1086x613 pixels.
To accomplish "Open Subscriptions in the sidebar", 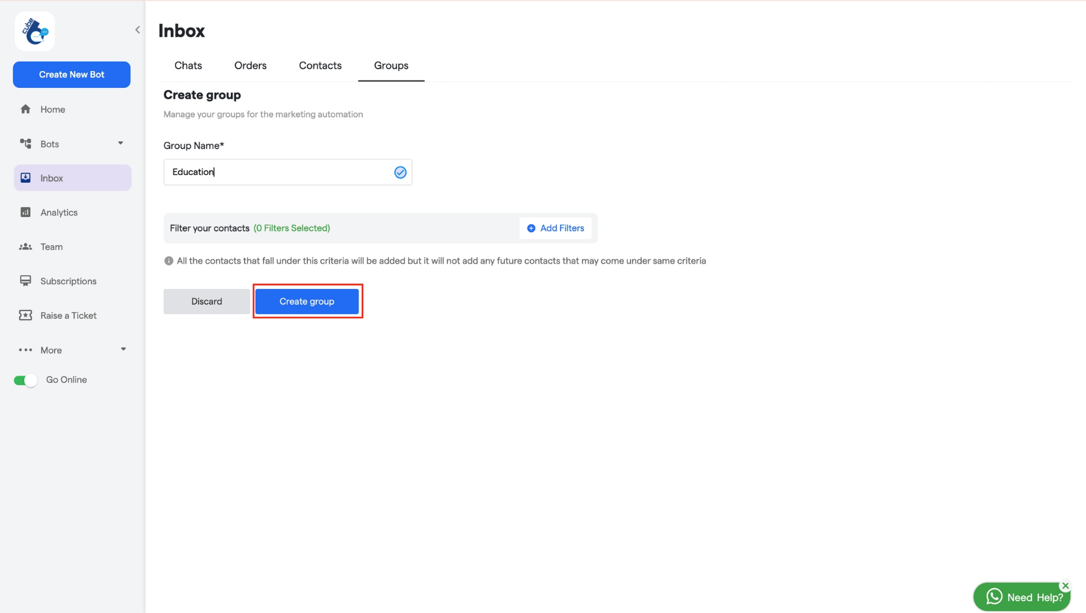I will pos(72,281).
